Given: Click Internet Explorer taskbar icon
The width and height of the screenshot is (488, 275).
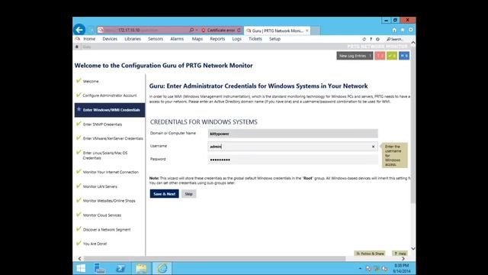Looking at the screenshot, I should point(162,268).
